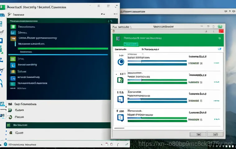Open the green dots menu in the first dialog row
Image resolution: width=236 pixels, height=149 pixels.
coord(216,63)
